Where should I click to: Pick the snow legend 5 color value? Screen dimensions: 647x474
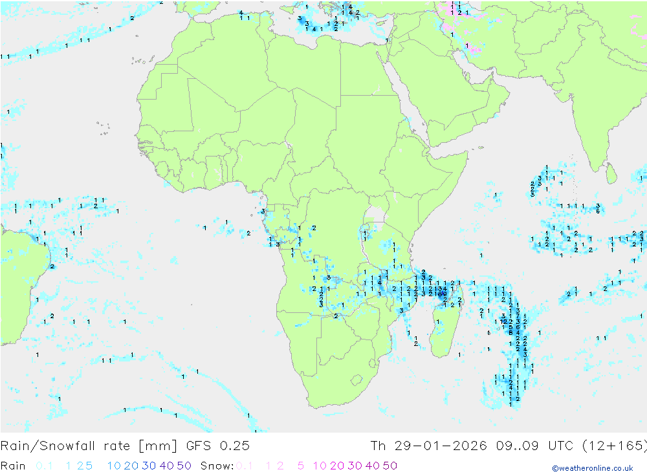(x=301, y=466)
